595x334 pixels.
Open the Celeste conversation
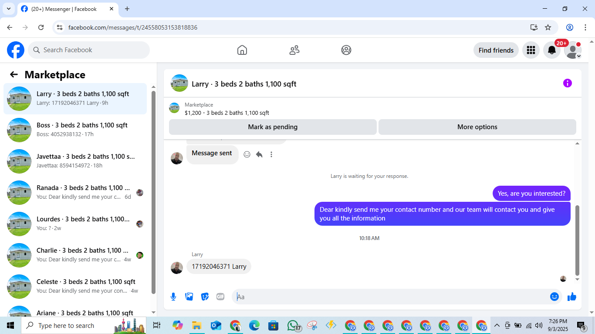pos(75,287)
